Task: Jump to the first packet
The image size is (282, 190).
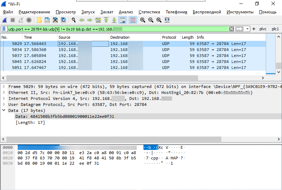Action: coord(106,20)
